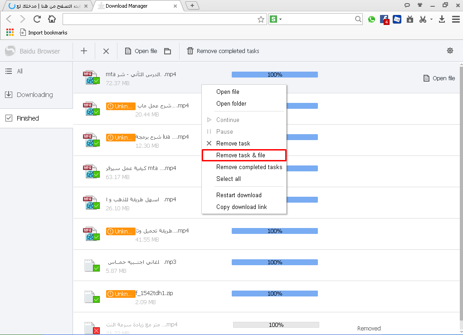Add a new download task with plus
This screenshot has height=335, width=463.
(84, 51)
